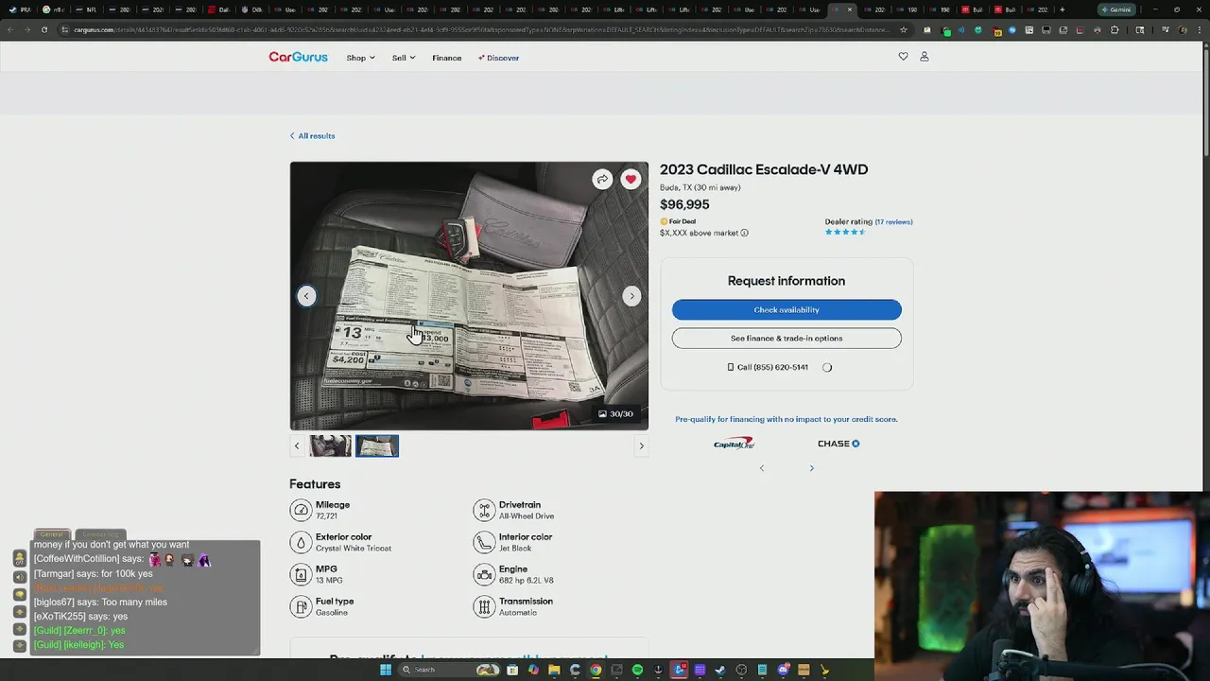The width and height of the screenshot is (1210, 681).
Task: Call the dealer at (855) 620-5141
Action: 768,367
